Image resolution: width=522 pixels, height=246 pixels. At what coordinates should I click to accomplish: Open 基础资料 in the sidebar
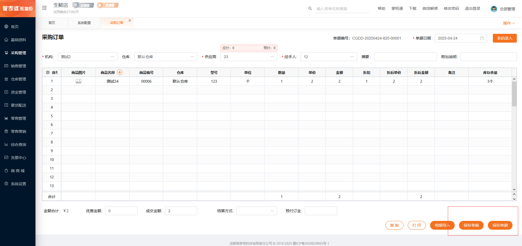click(x=18, y=40)
